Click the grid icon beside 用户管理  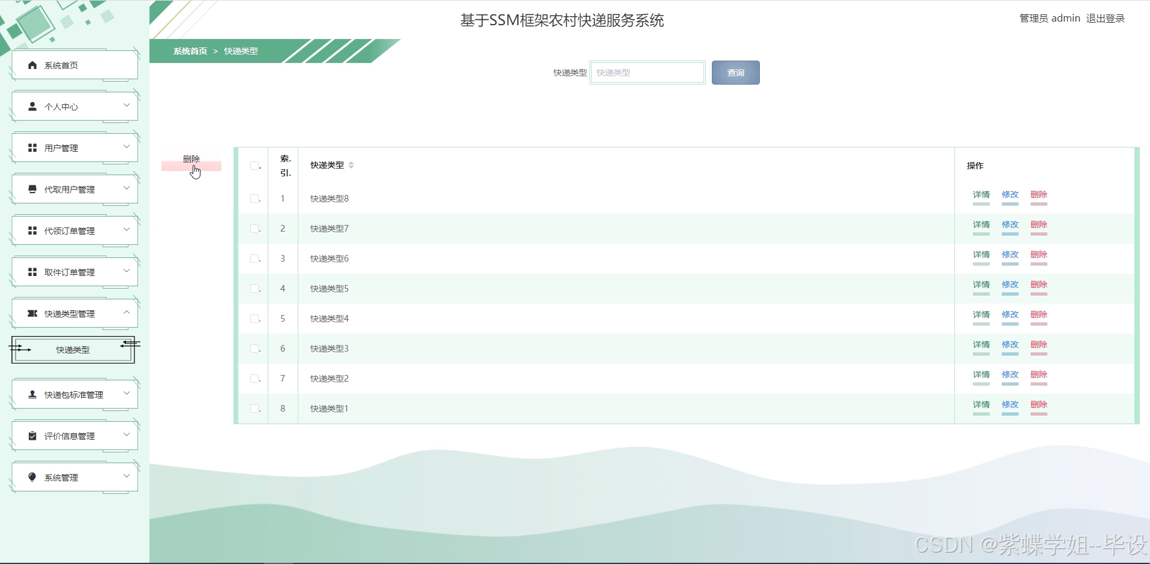coord(32,148)
